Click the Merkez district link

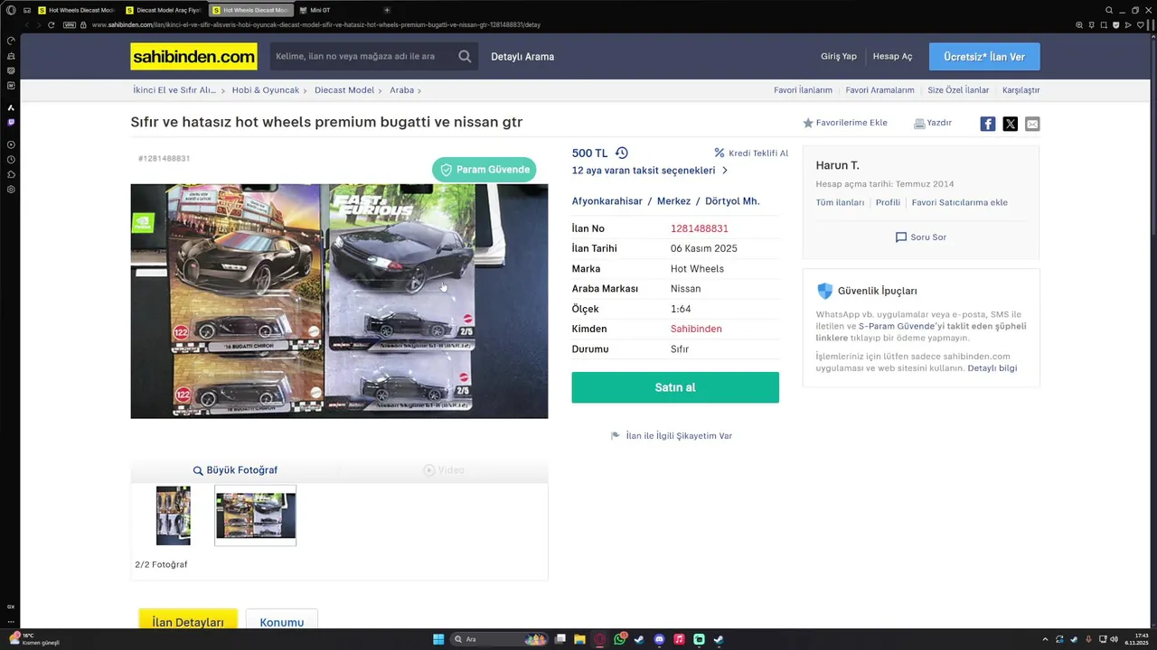point(673,201)
